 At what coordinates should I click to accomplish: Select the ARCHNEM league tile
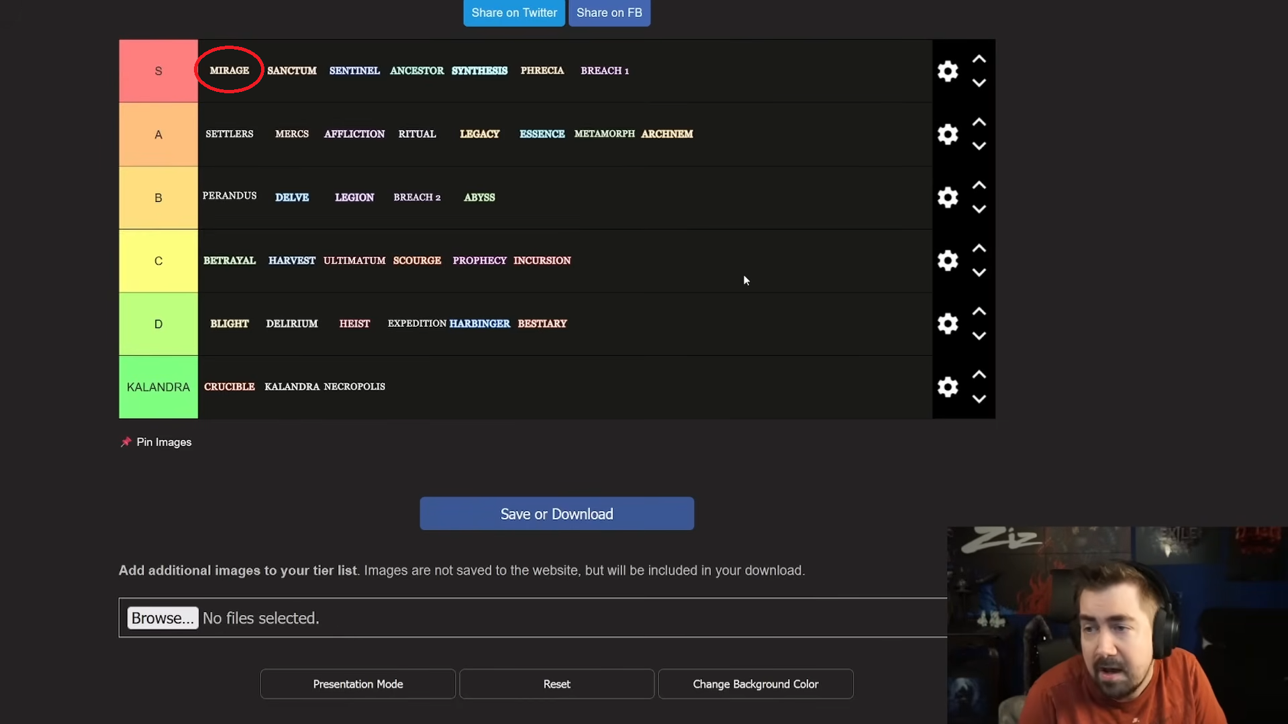(x=667, y=134)
